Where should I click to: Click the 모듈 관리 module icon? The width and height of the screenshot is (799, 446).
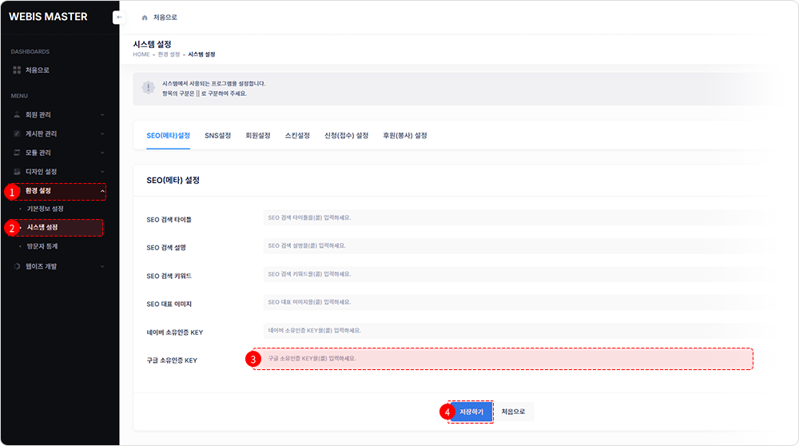(x=17, y=153)
